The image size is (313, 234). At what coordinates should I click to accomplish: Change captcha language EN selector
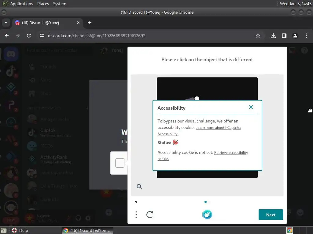[x=135, y=202]
